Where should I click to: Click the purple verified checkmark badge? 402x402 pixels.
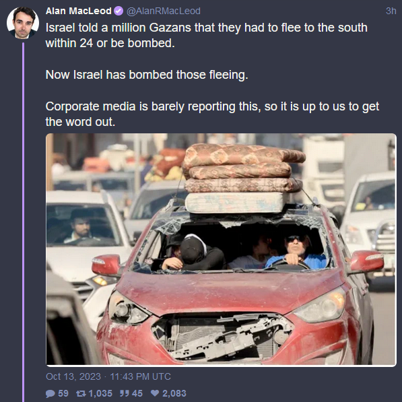click(x=119, y=11)
